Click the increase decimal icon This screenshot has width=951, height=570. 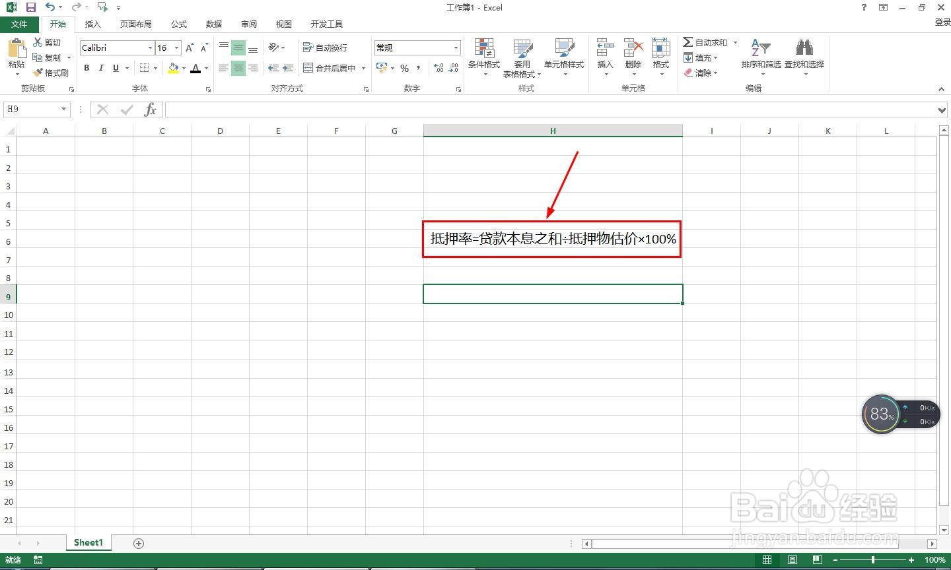tap(439, 68)
